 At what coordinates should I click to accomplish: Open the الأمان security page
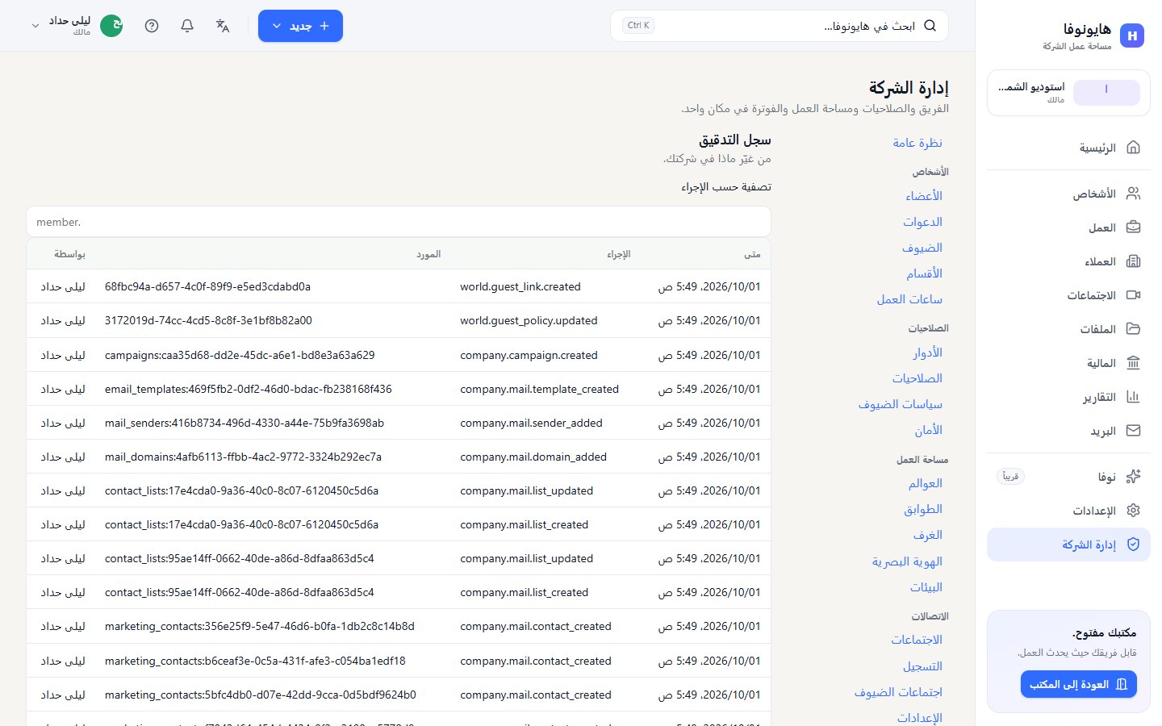tap(929, 430)
